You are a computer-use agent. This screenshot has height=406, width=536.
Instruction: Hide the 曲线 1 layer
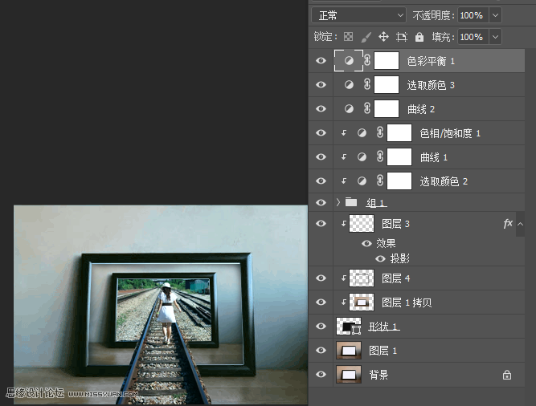coord(321,157)
